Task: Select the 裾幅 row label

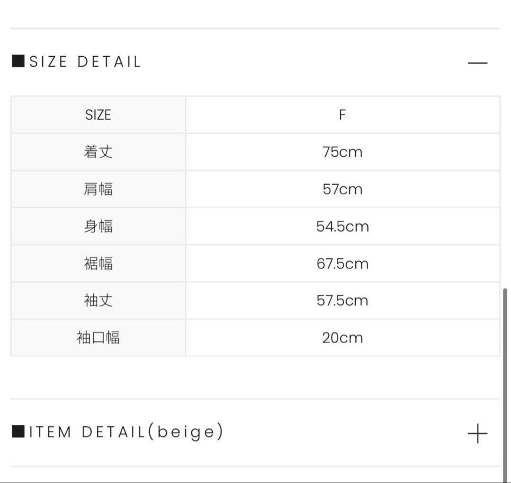Action: coord(98,263)
